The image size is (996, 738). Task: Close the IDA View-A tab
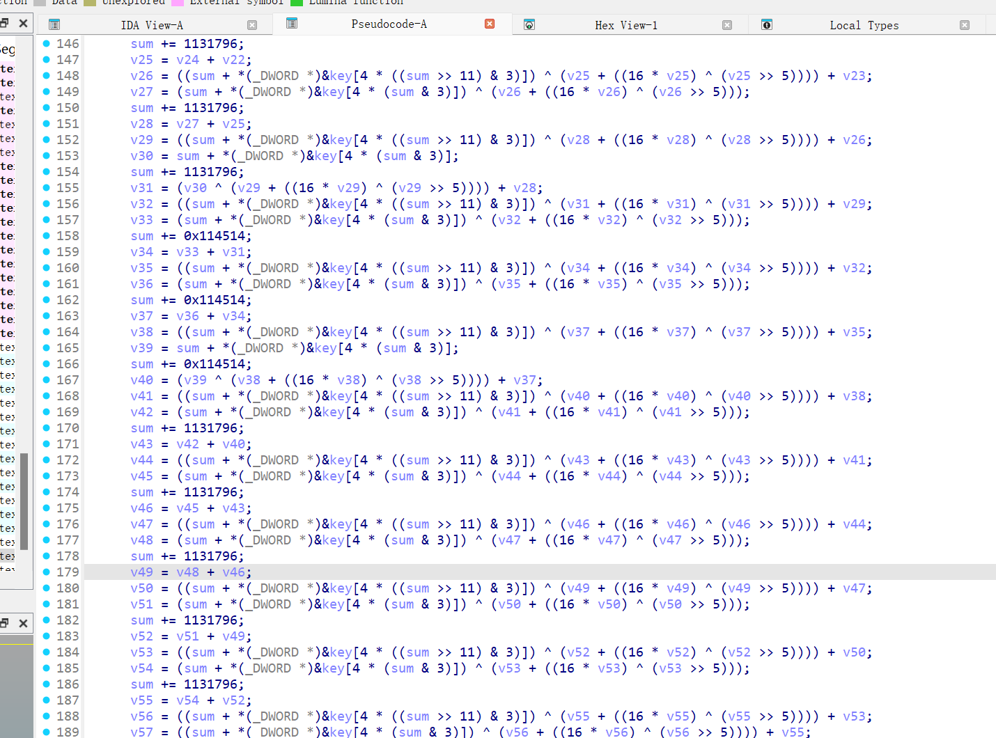pyautogui.click(x=252, y=25)
